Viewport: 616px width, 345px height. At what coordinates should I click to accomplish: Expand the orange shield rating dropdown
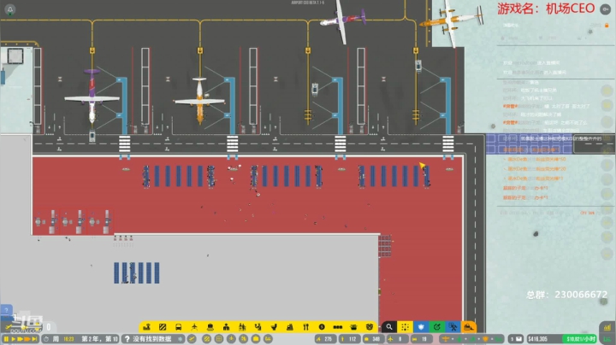[x=488, y=339]
